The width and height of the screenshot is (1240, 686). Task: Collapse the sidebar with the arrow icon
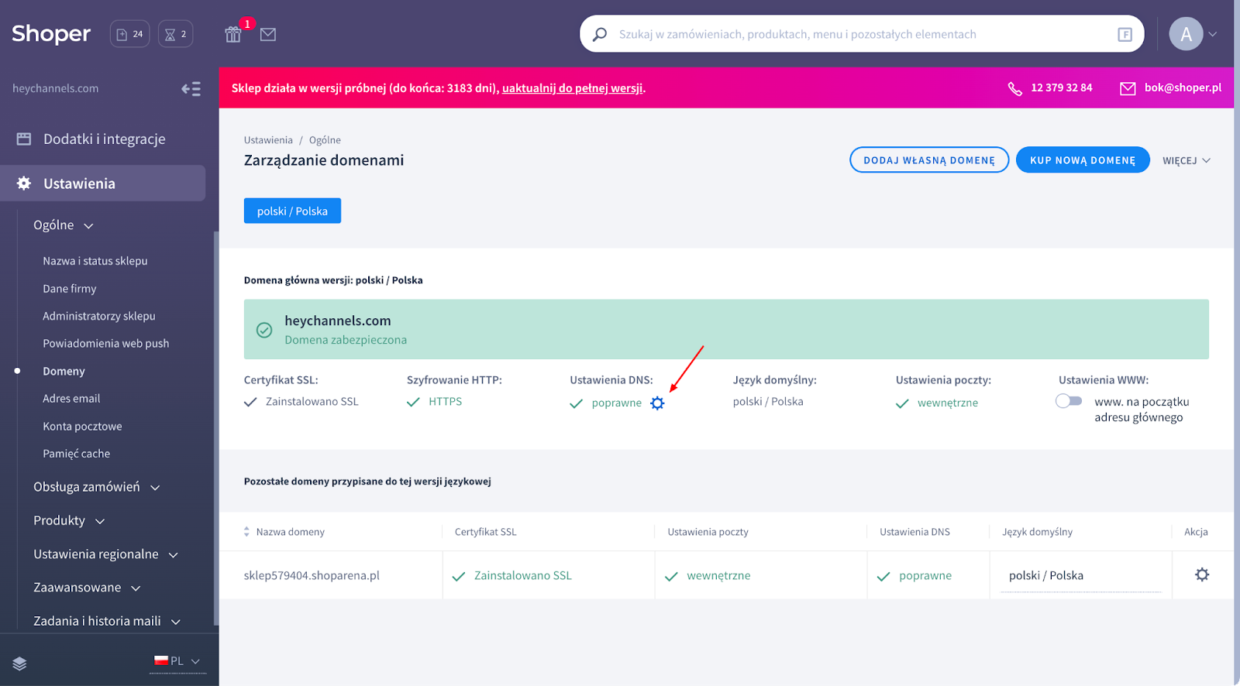(191, 89)
